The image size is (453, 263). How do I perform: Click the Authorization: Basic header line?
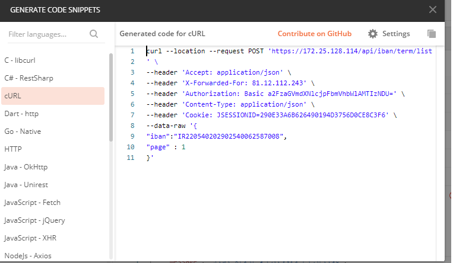[275, 94]
